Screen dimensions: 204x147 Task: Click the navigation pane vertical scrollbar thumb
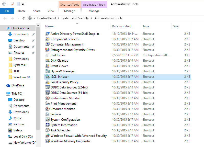point(38,79)
